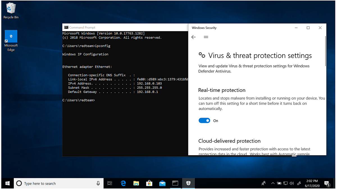The image size is (337, 189).
Task: Go back using Windows Security back arrow
Action: coord(193,37)
